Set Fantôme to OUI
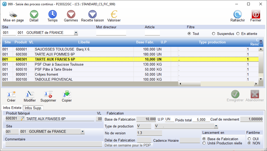Image resolution: width=267 pixels, height=151 pixels. (x=249, y=139)
